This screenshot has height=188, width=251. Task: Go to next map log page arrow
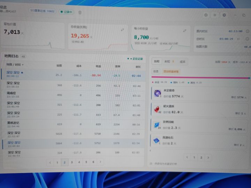tap(100, 162)
